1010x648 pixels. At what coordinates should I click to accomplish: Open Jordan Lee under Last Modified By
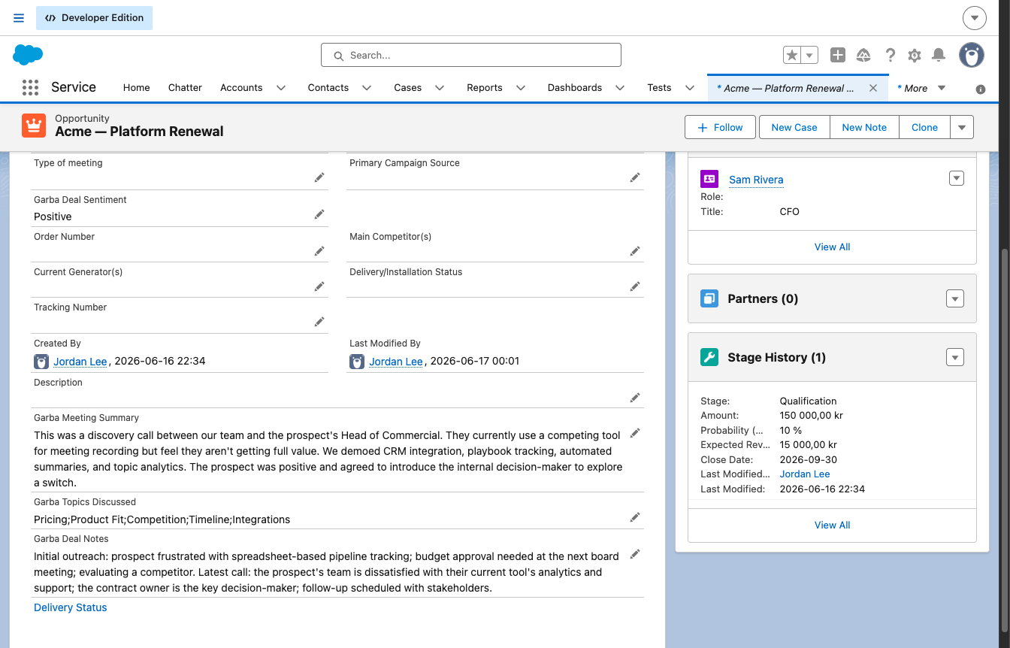[396, 362]
